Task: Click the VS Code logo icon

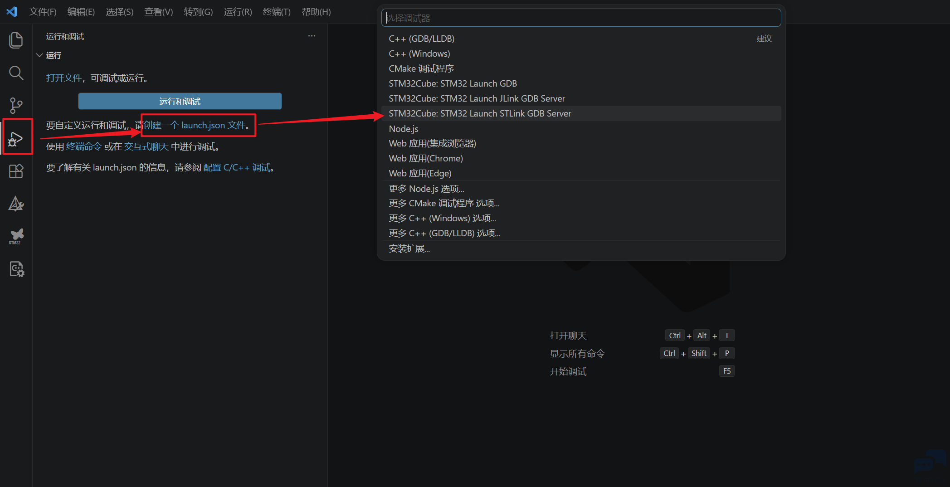Action: coord(12,12)
